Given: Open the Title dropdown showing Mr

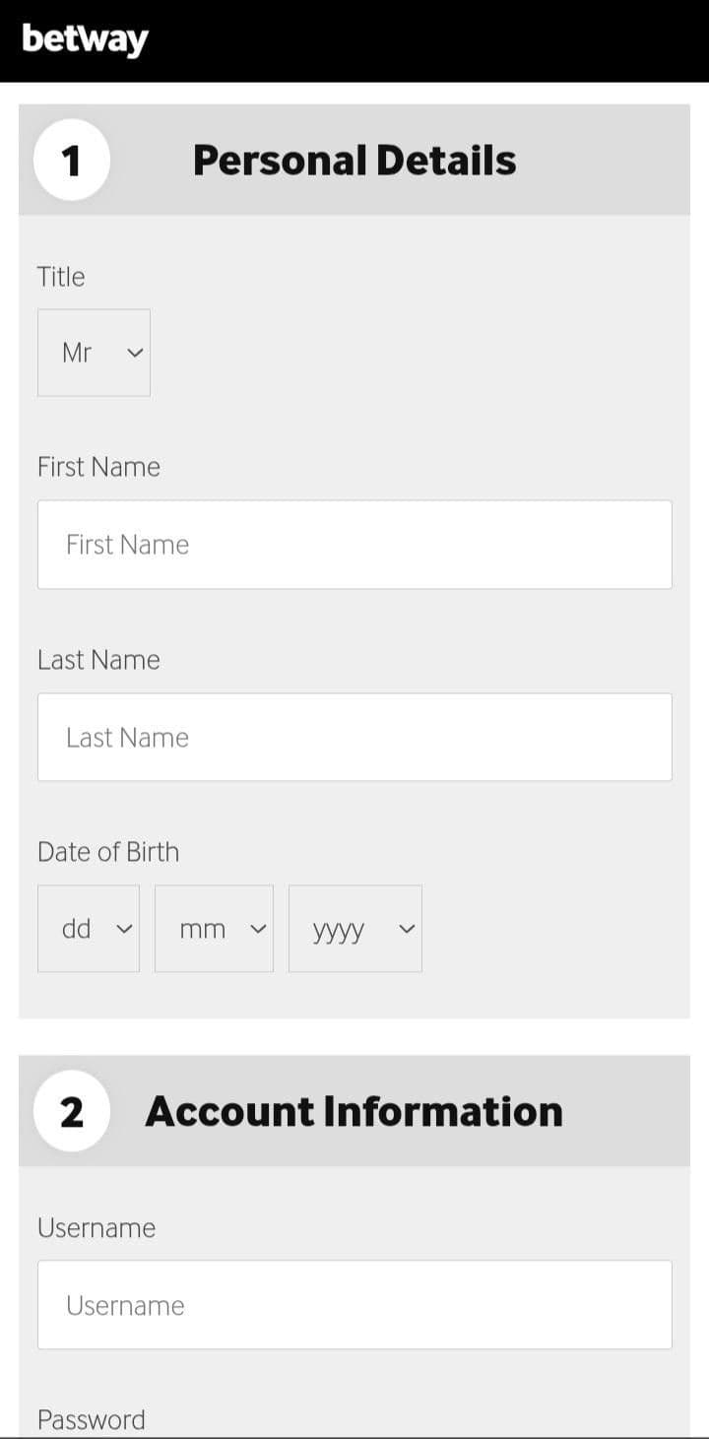Looking at the screenshot, I should click(94, 352).
